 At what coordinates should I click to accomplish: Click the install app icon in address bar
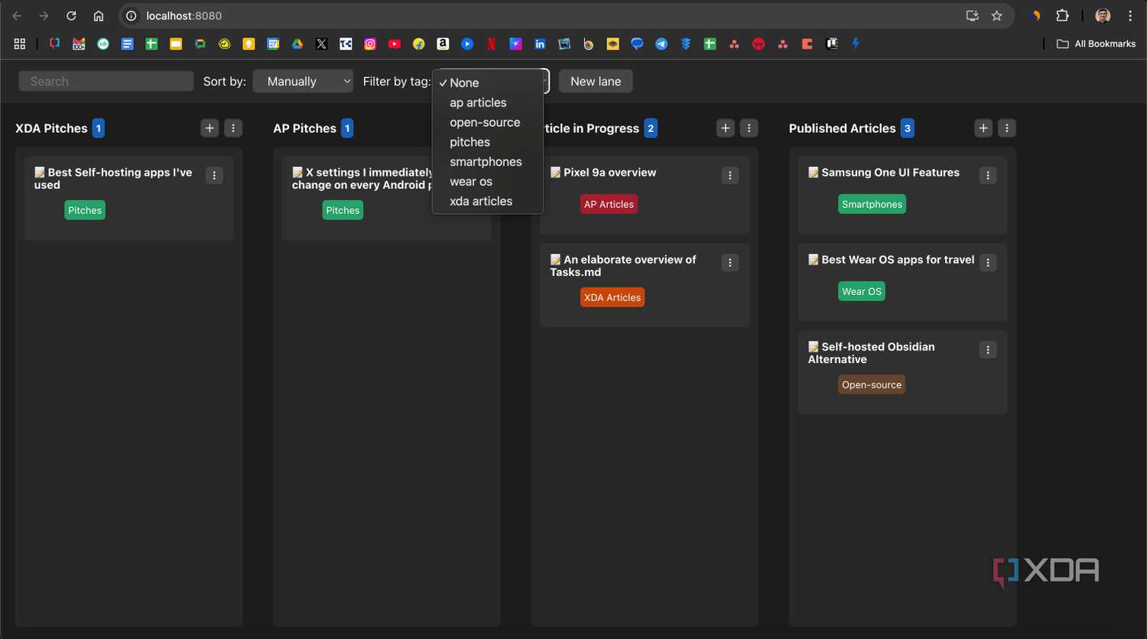tap(973, 16)
